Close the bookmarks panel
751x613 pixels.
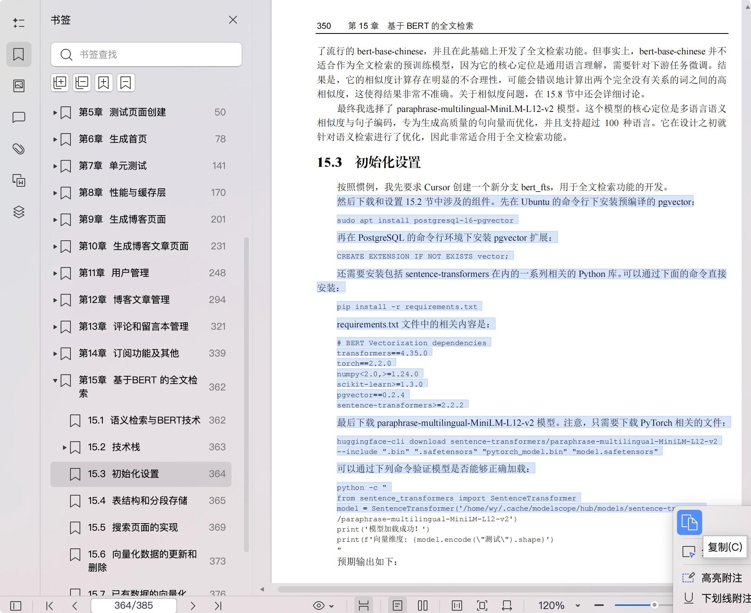click(x=233, y=20)
